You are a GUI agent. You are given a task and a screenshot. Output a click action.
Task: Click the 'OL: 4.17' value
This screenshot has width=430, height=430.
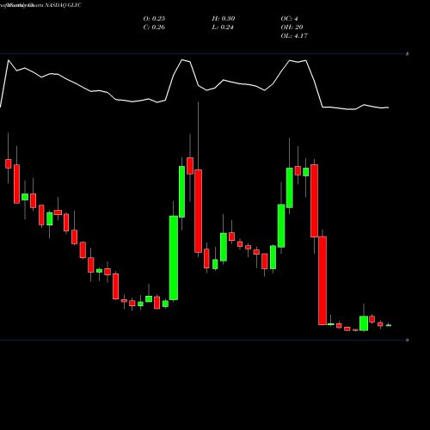[x=294, y=36]
